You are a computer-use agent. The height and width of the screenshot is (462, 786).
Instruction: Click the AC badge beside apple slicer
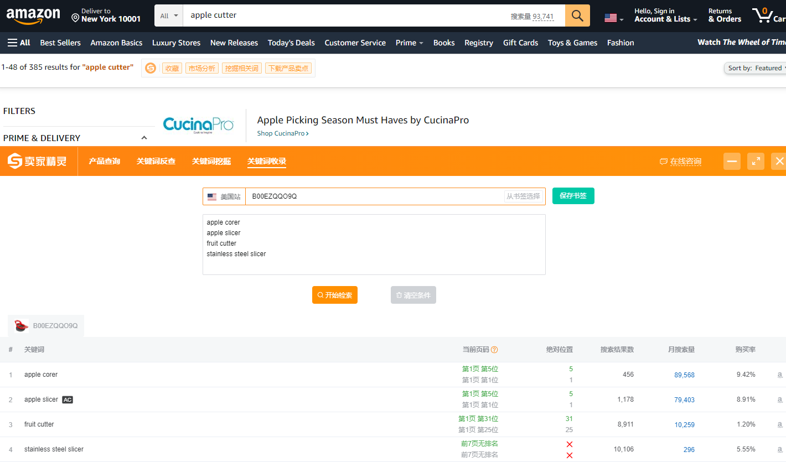click(x=68, y=399)
